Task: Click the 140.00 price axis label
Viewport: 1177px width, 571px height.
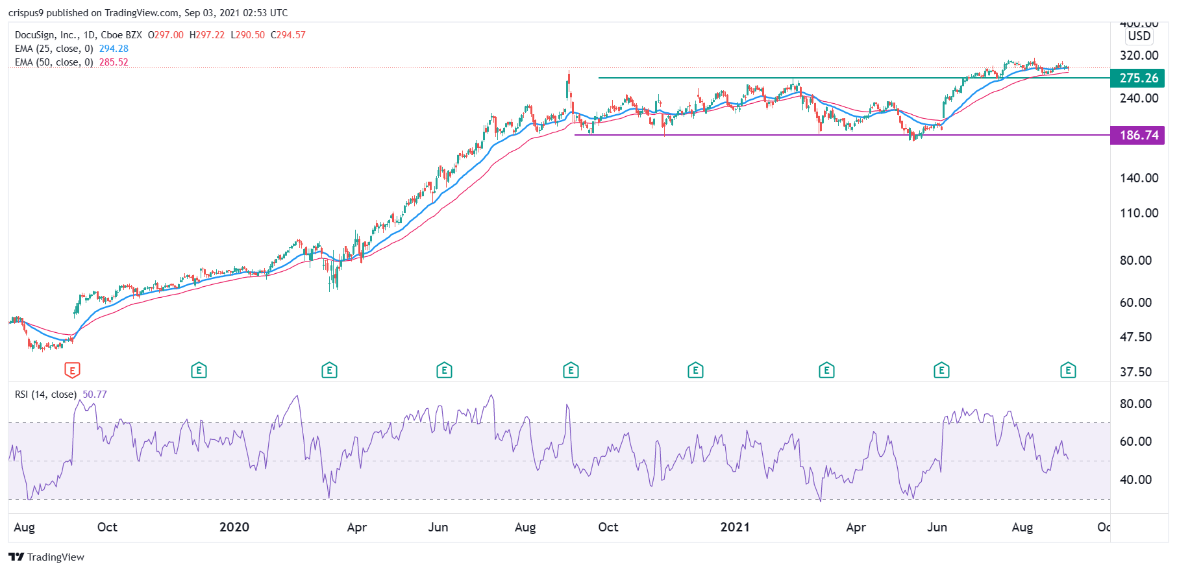Action: tap(1139, 178)
